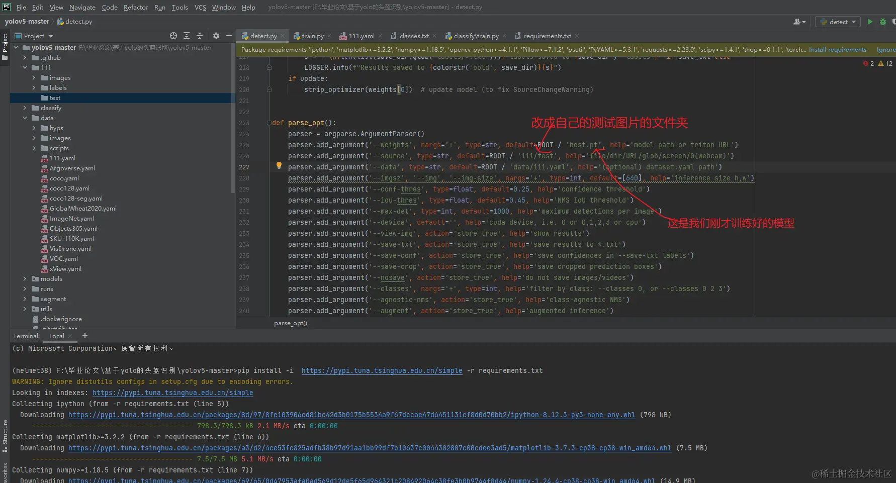
Task: Hide the Project tool window with minus icon
Action: 229,36
